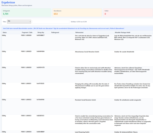
Task: Select fragment cell F0001 / L000030
Action: 26,67
